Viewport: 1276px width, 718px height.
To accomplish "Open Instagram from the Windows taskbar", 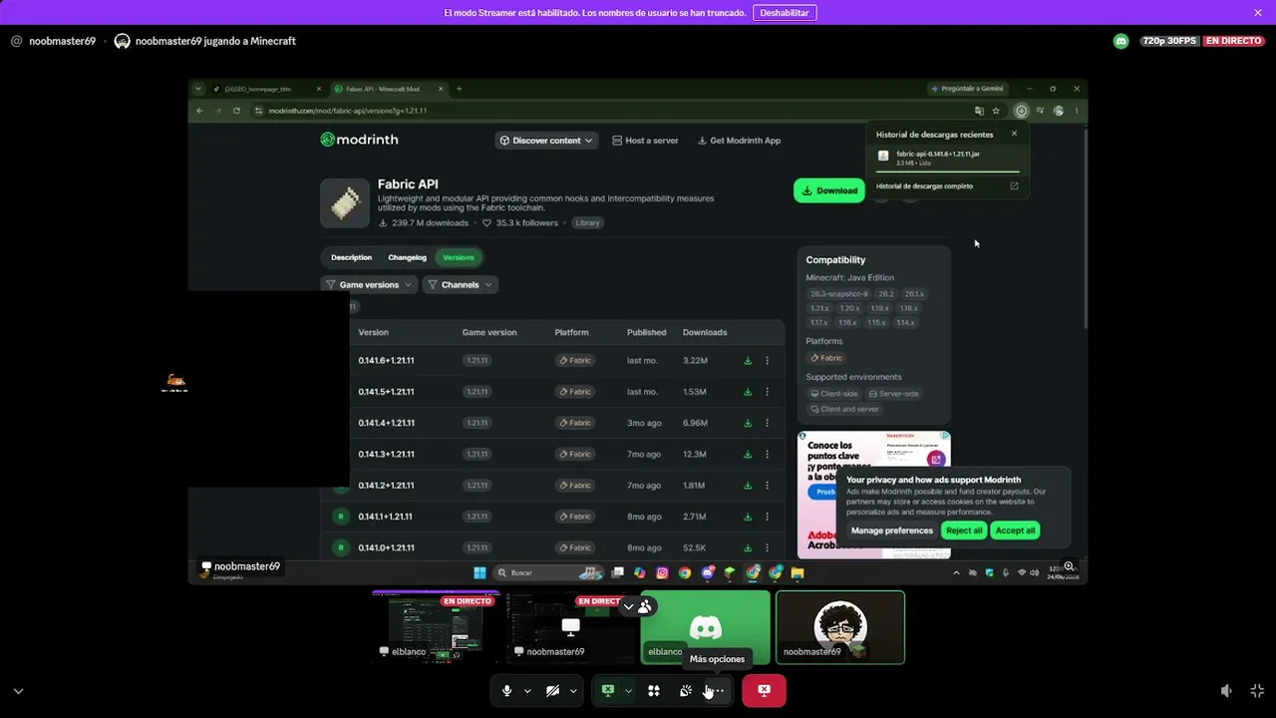I will pos(662,572).
